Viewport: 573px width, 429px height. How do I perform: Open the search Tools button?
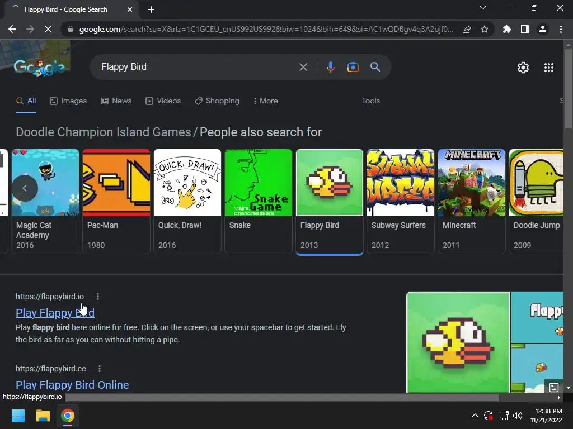click(x=370, y=101)
